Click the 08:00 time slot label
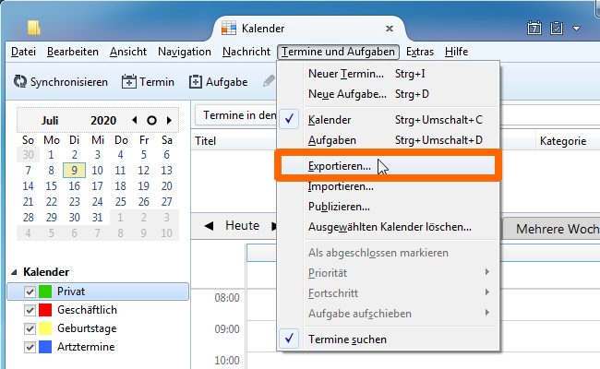This screenshot has height=369, width=600. (227, 298)
